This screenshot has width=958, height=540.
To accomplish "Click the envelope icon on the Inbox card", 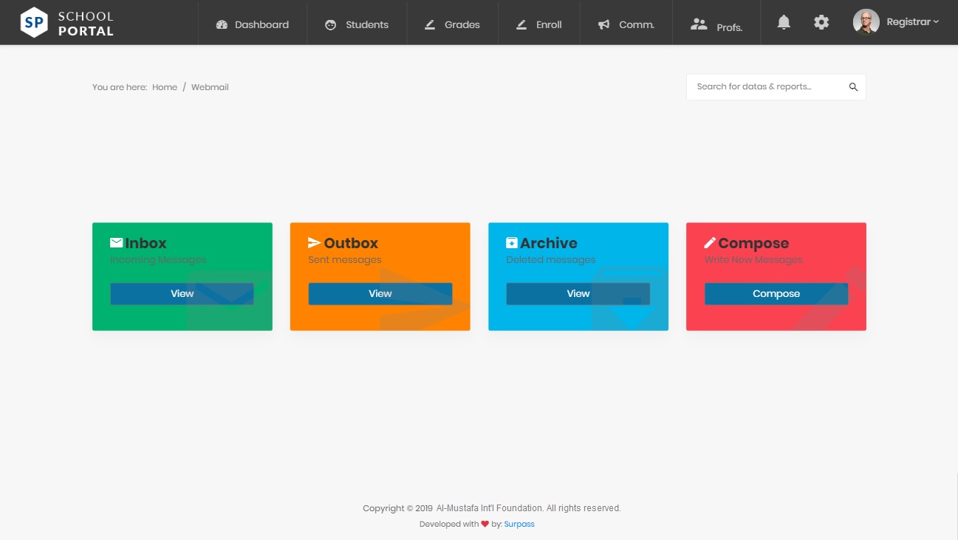I will (x=117, y=242).
